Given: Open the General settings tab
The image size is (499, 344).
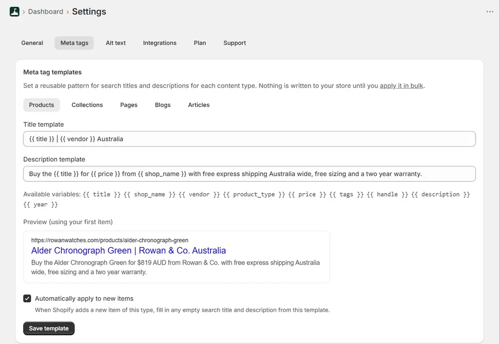Looking at the screenshot, I should click(x=32, y=43).
